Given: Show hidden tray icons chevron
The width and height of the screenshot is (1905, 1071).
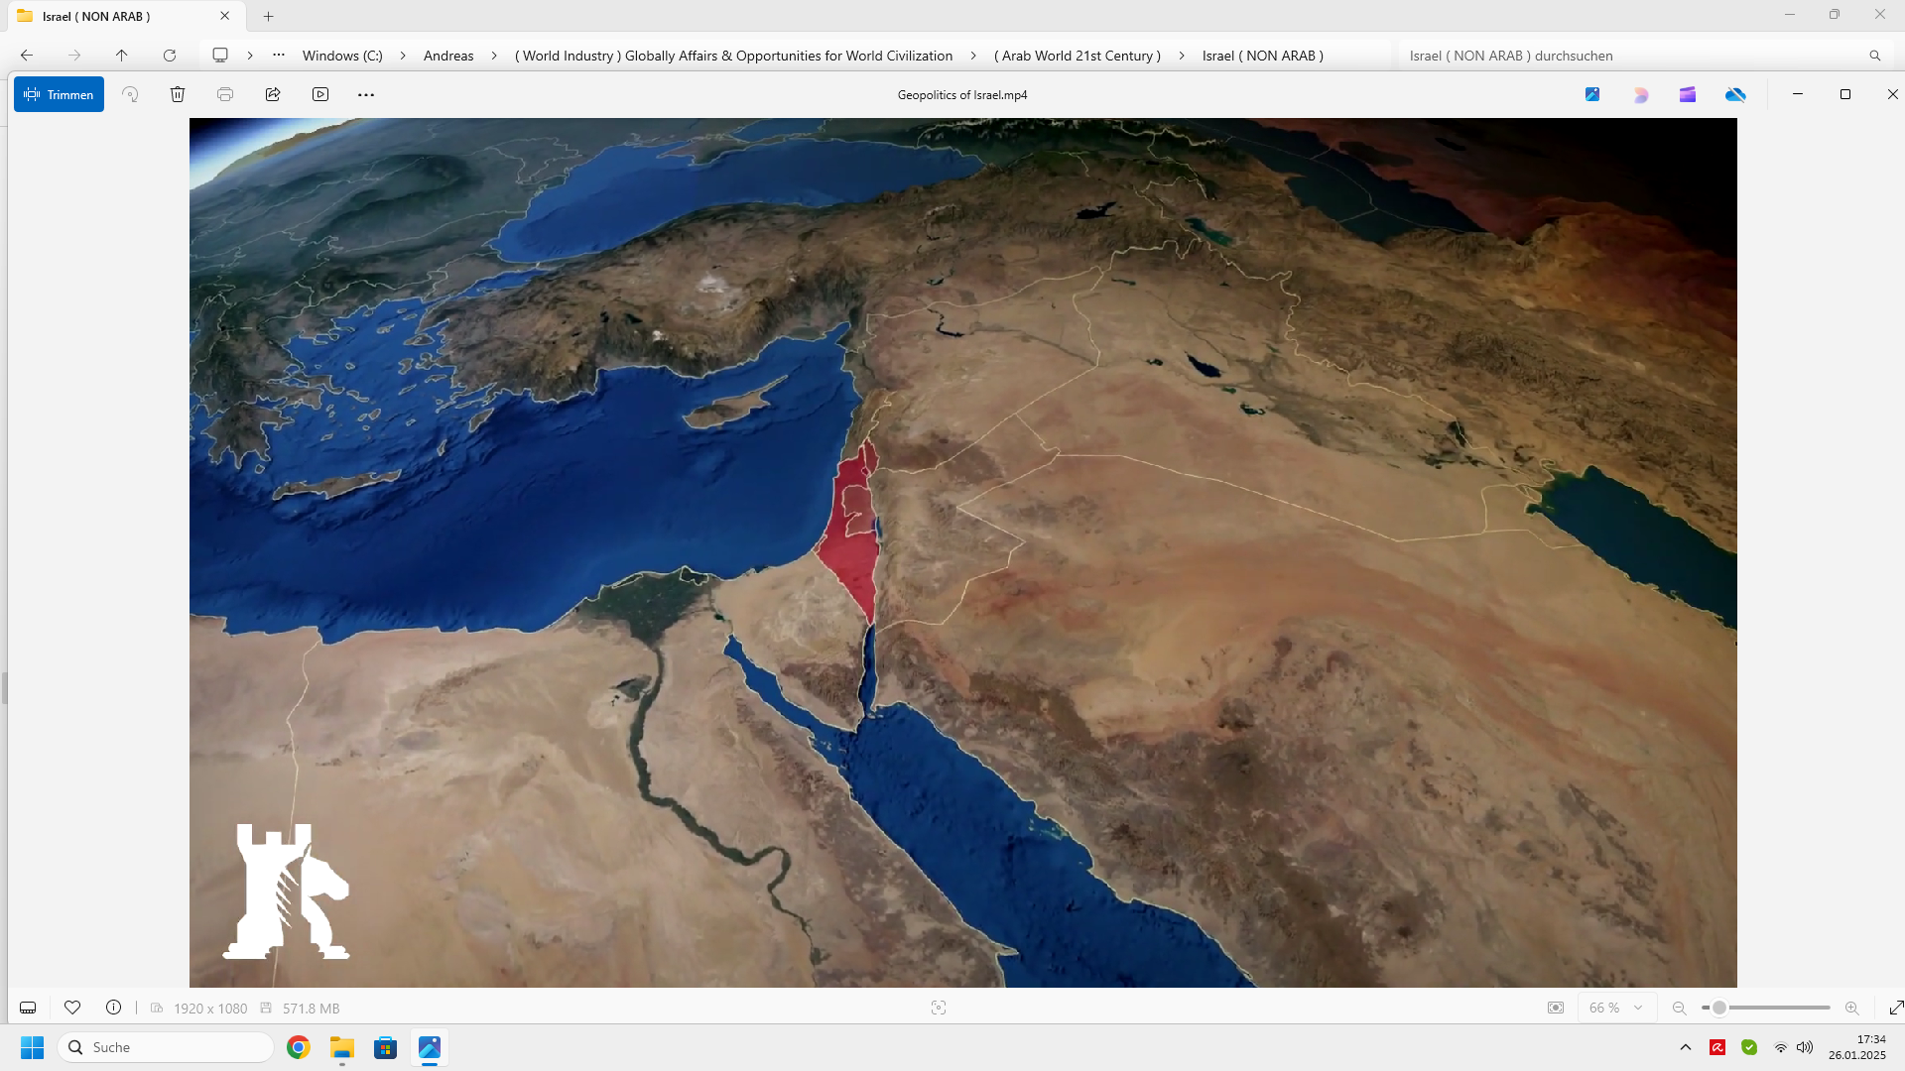Looking at the screenshot, I should pos(1686,1047).
